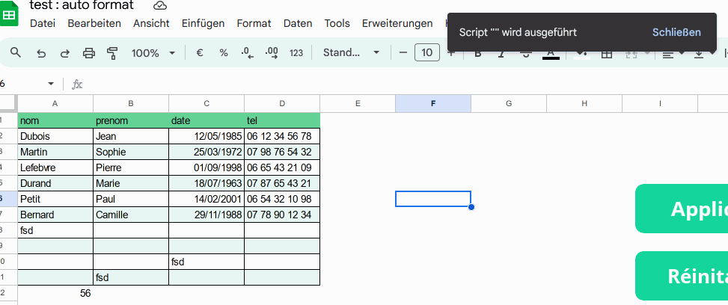The height and width of the screenshot is (305, 728).
Task: Open the Erweiterungen menu
Action: pyautogui.click(x=397, y=23)
